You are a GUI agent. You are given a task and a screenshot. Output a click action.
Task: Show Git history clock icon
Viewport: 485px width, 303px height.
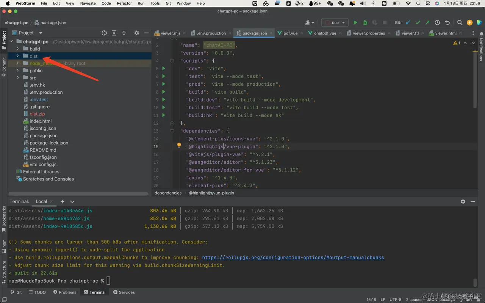click(437, 23)
